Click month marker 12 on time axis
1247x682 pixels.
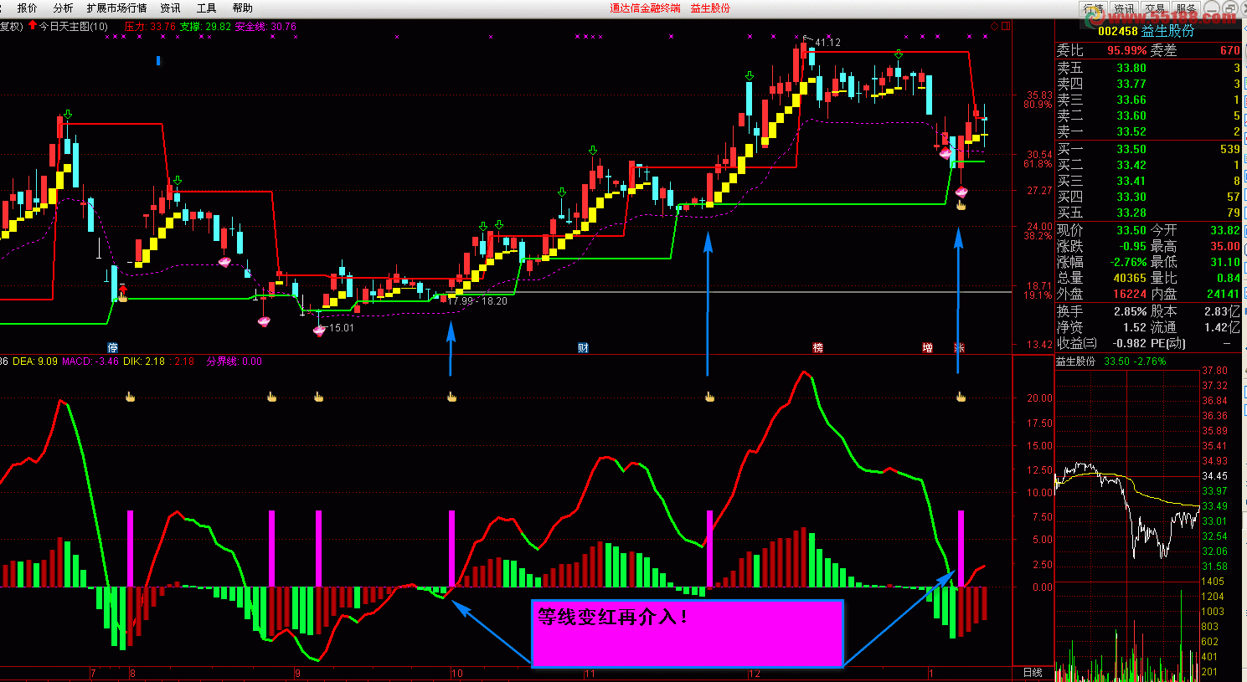tap(755, 674)
